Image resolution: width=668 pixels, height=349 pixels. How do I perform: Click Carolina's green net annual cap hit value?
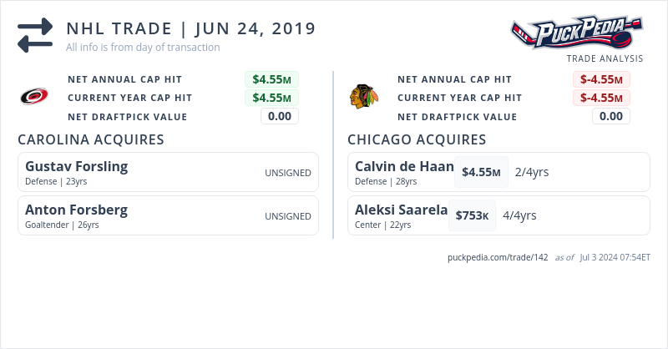[271, 79]
